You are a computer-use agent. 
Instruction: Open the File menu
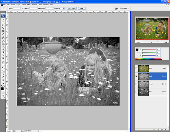pos(4,5)
